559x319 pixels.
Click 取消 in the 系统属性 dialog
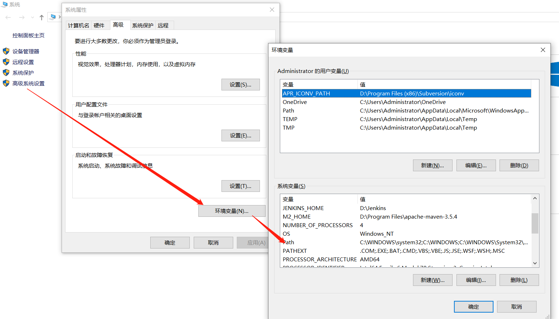coord(213,242)
